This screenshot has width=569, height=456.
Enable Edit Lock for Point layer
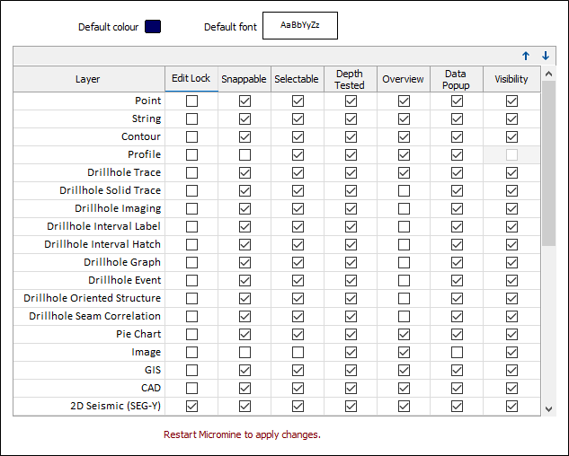(191, 101)
